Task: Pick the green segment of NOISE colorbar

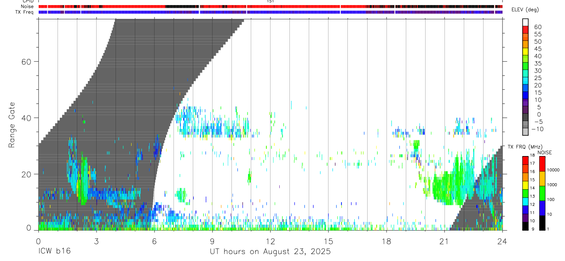Action: click(x=542, y=193)
